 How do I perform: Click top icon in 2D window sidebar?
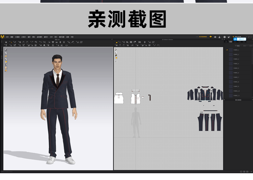tap(116, 50)
